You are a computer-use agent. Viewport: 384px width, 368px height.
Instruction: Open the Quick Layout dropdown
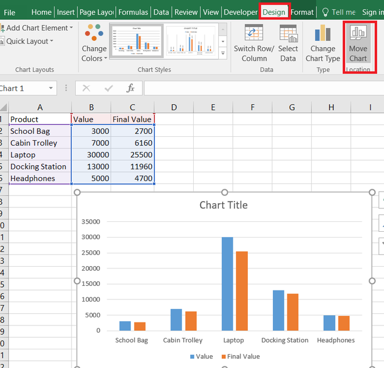pyautogui.click(x=27, y=41)
